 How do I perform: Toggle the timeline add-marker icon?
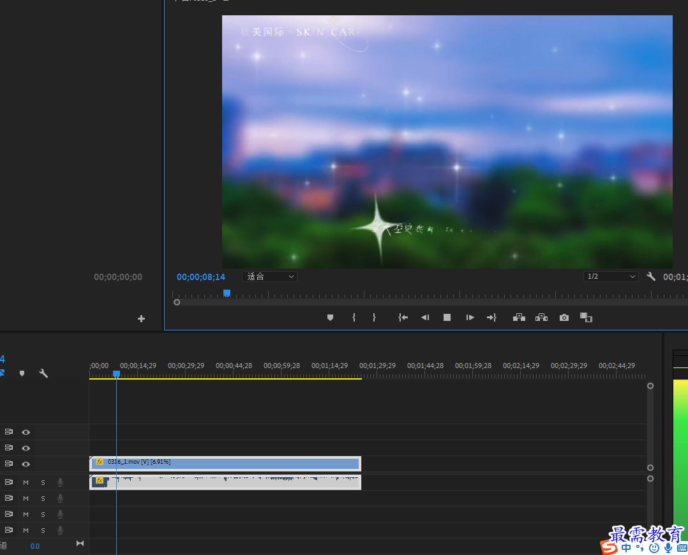[x=22, y=373]
